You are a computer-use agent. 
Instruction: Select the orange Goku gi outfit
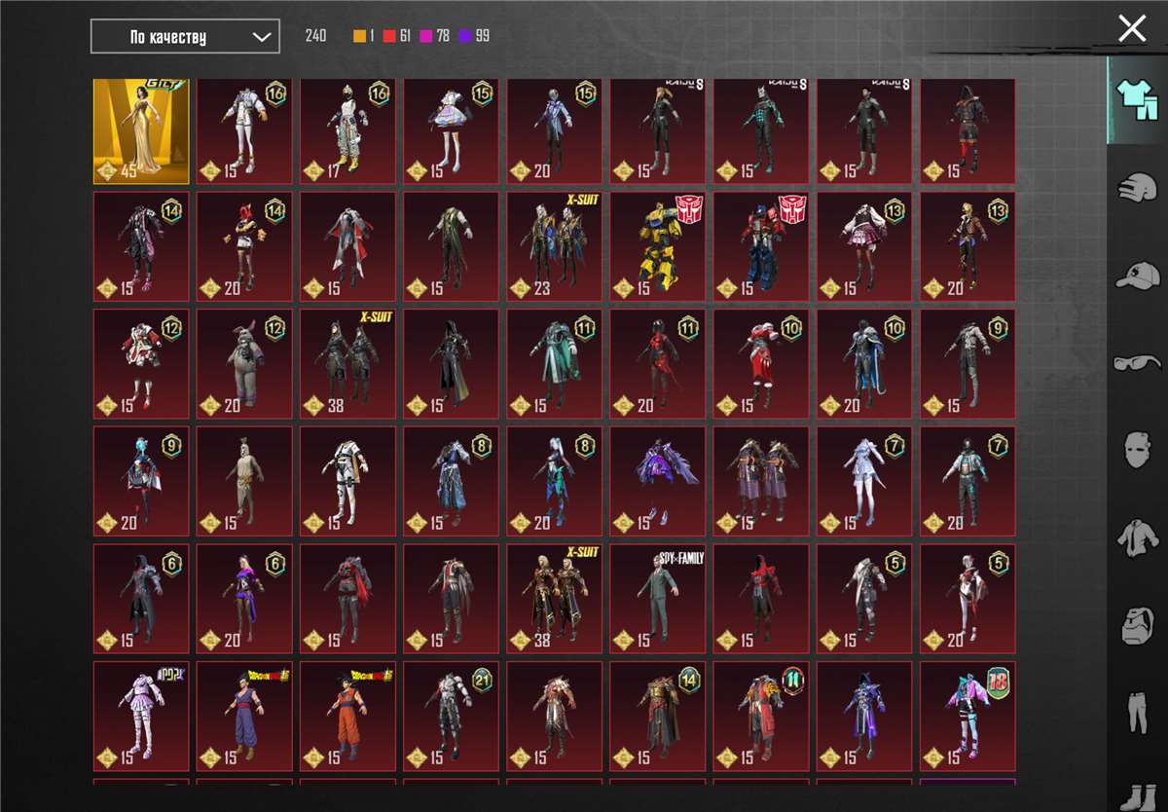coord(347,716)
